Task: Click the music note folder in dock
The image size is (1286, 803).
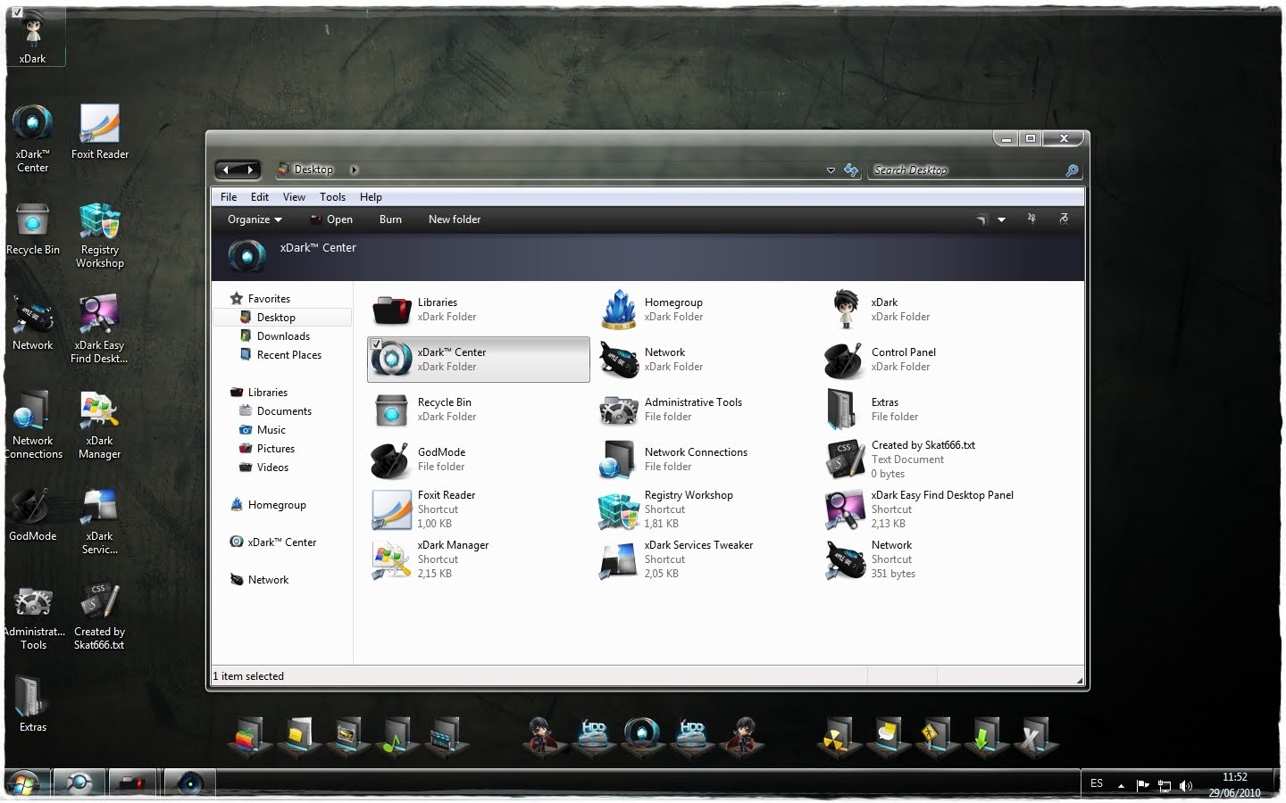Action: coord(395,737)
